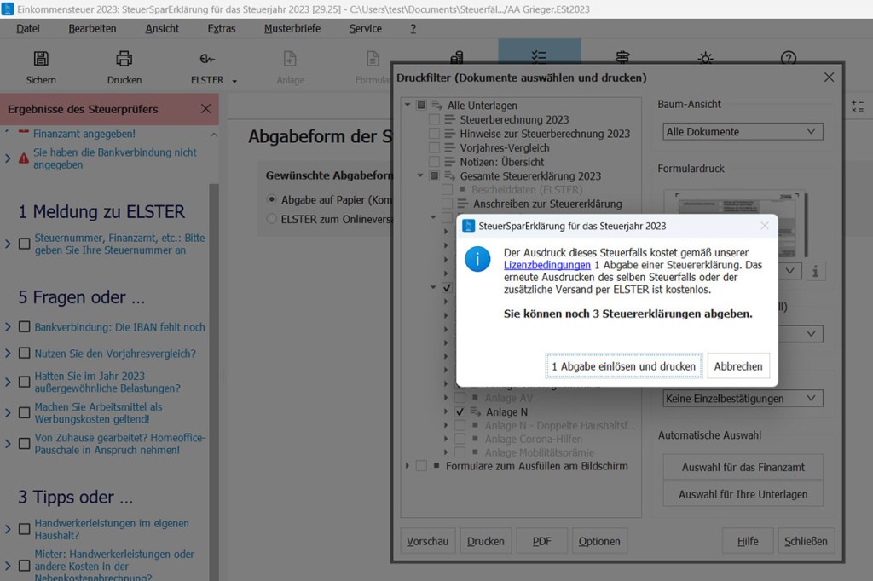873x581 pixels.
Task: Click the ELSTER signature icon in toolbar
Action: pyautogui.click(x=207, y=59)
